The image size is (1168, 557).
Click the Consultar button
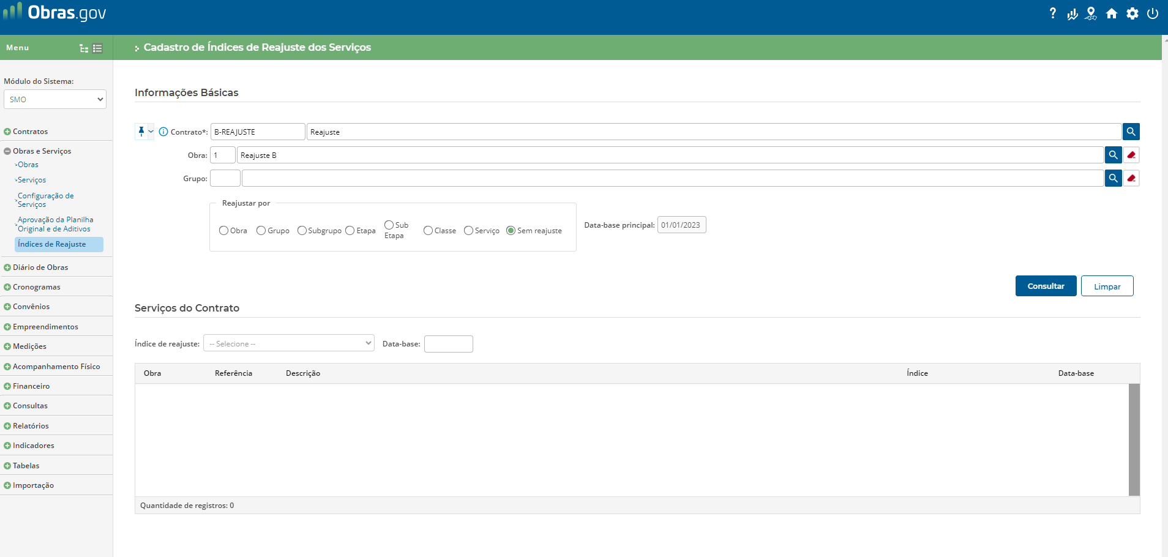click(x=1046, y=286)
